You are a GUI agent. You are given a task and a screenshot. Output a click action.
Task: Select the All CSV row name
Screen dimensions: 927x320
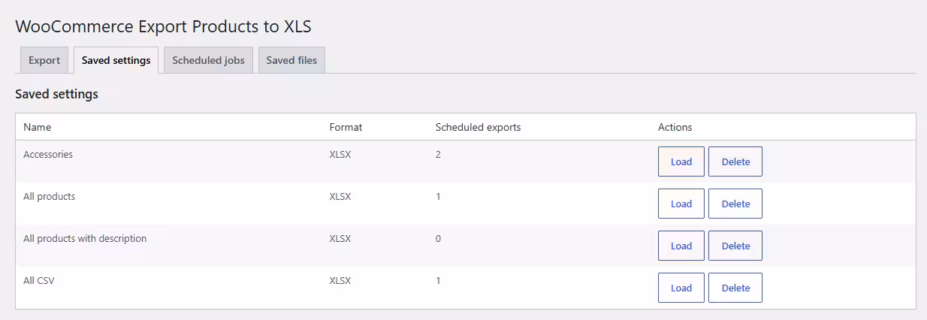click(39, 280)
